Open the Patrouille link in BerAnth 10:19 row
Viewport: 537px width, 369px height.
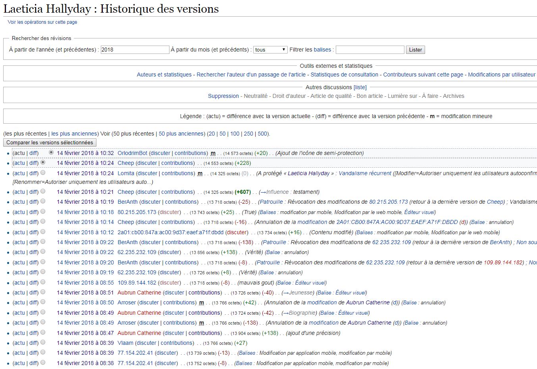271,202
